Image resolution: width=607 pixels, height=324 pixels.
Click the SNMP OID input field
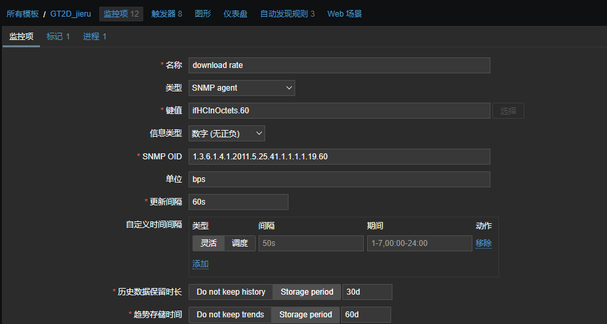(x=339, y=157)
